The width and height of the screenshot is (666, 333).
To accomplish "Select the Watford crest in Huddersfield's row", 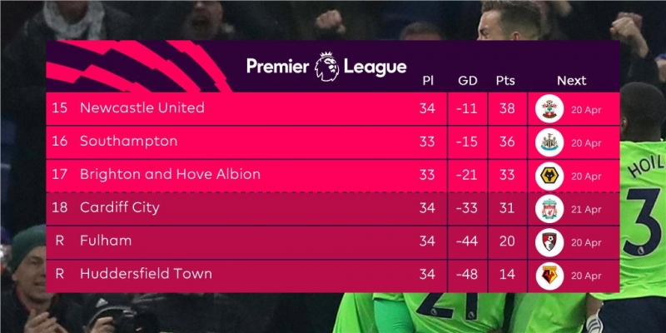I will click(550, 275).
